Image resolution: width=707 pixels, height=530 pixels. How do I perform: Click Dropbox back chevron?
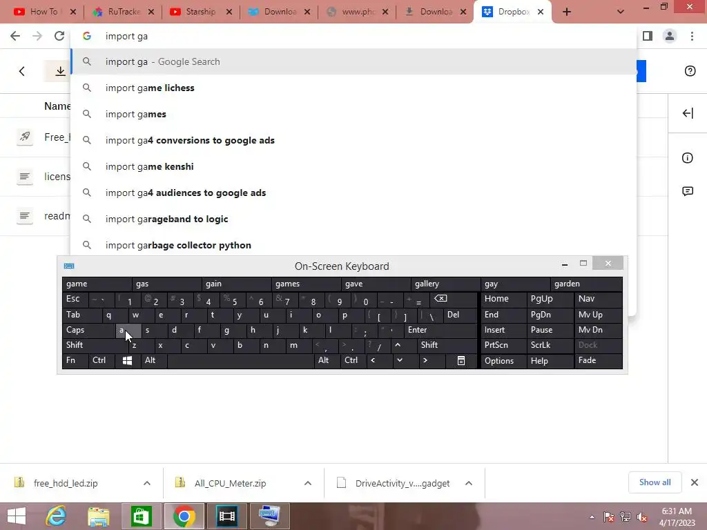coord(21,71)
